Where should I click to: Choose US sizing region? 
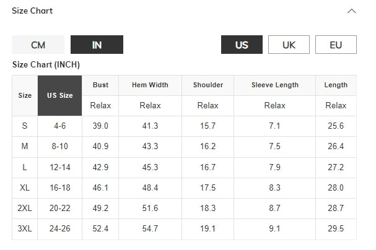click(242, 45)
